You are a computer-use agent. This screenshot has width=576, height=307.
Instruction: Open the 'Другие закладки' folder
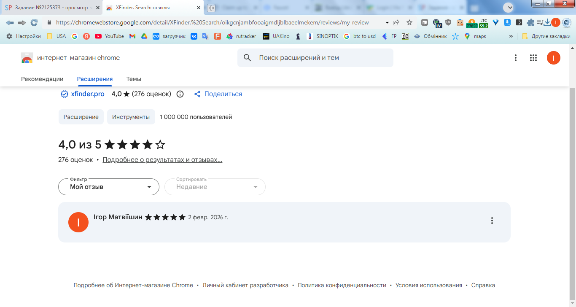click(x=546, y=36)
